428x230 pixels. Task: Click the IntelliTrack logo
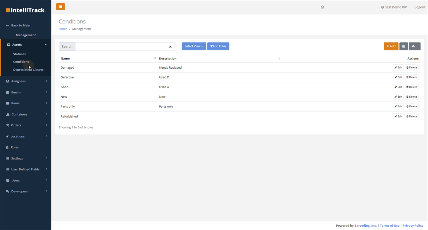coord(26,10)
